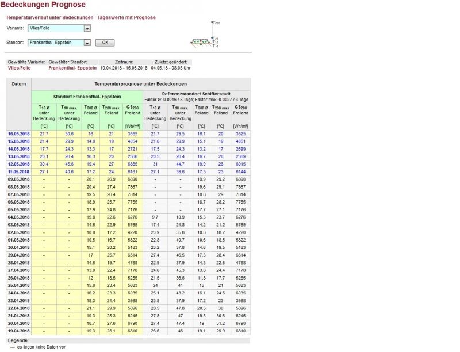Click the Referenzstandort Schifferstadt header cell
Viewport: 460px width, 352px height.
pyautogui.click(x=196, y=93)
